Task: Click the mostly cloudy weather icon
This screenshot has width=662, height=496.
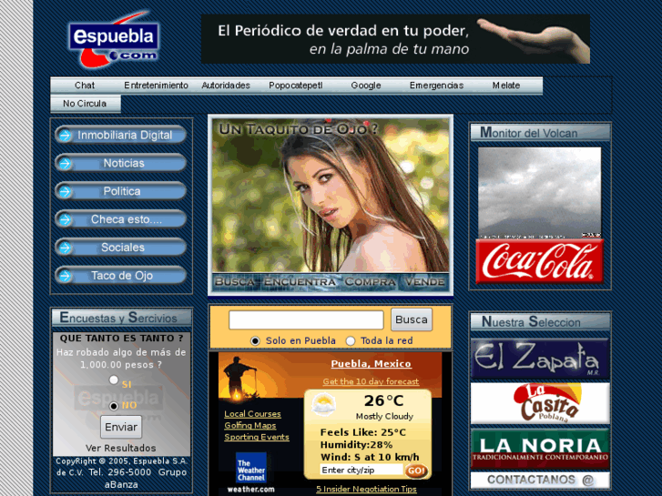Action: click(x=323, y=404)
